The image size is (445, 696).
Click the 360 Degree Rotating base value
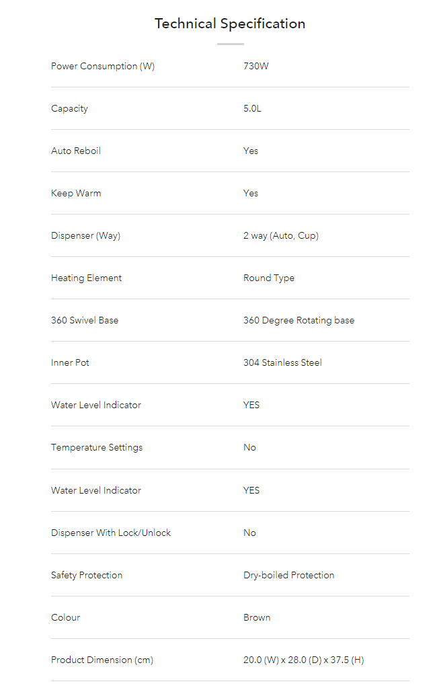(298, 321)
